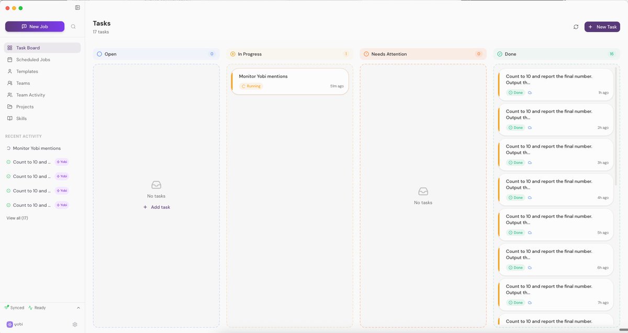This screenshot has height=333, width=628.
Task: Click the Running status badge
Action: click(x=251, y=86)
